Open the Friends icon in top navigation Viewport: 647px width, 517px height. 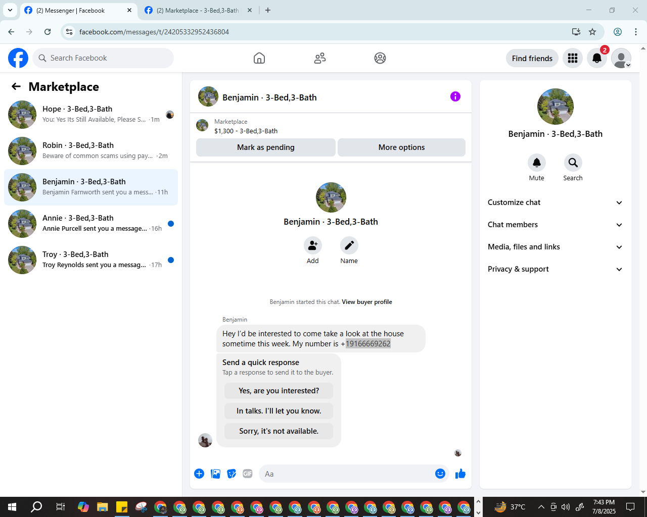pos(320,58)
